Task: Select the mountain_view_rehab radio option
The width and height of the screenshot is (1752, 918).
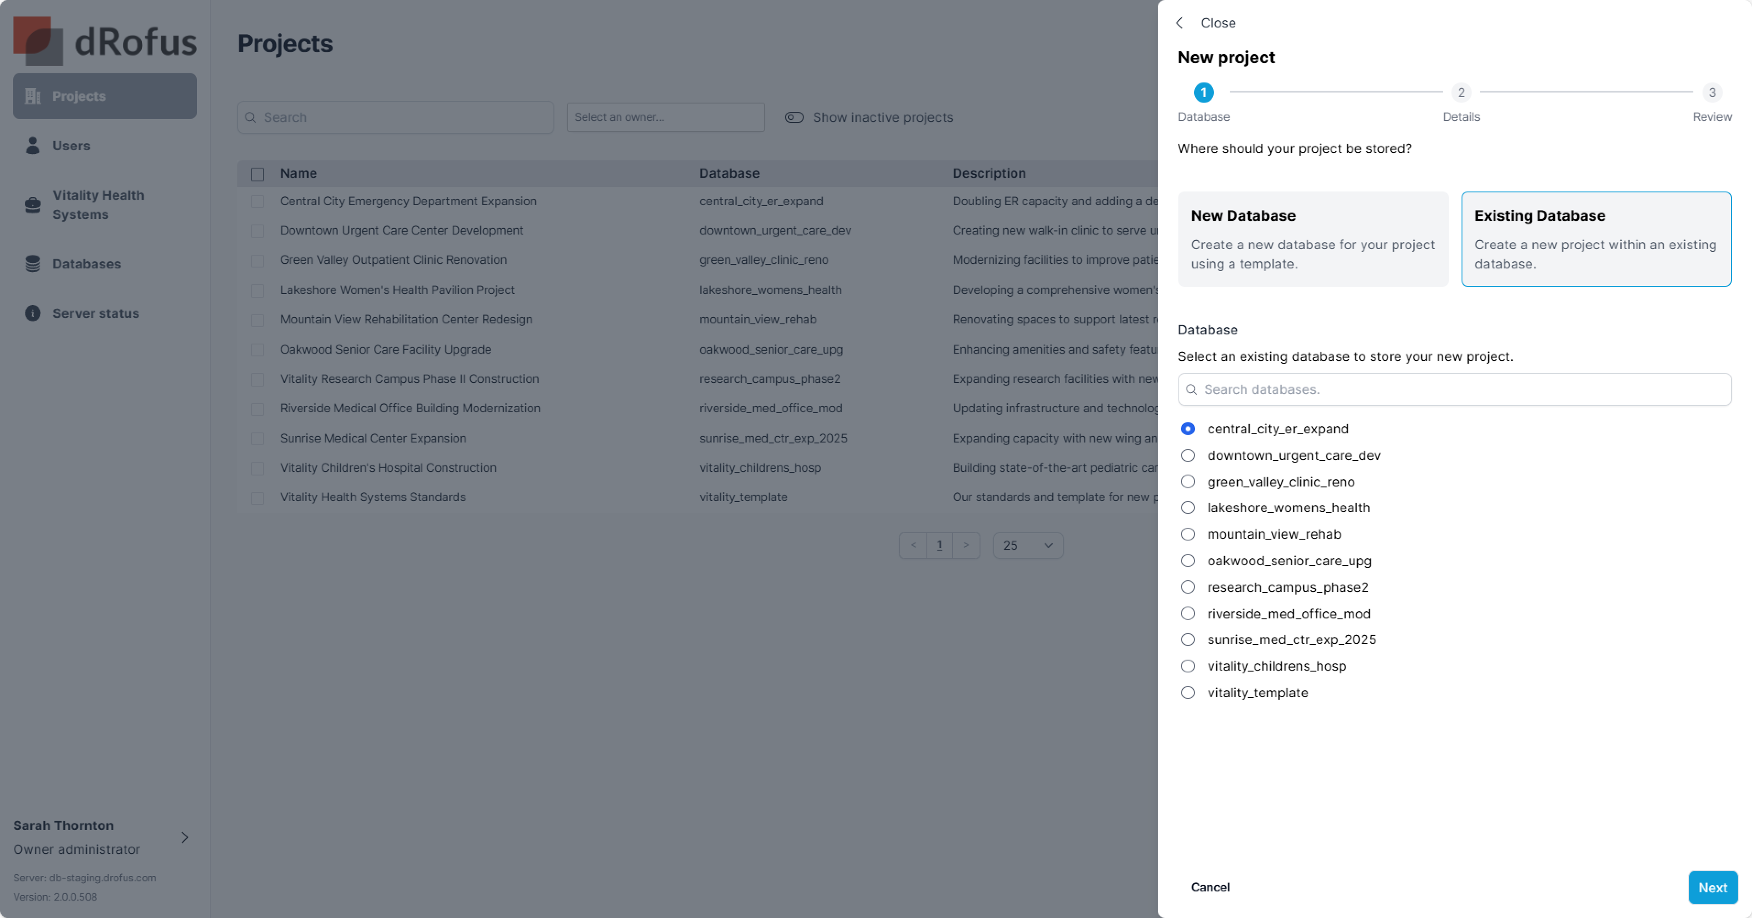Action: pos(1188,535)
